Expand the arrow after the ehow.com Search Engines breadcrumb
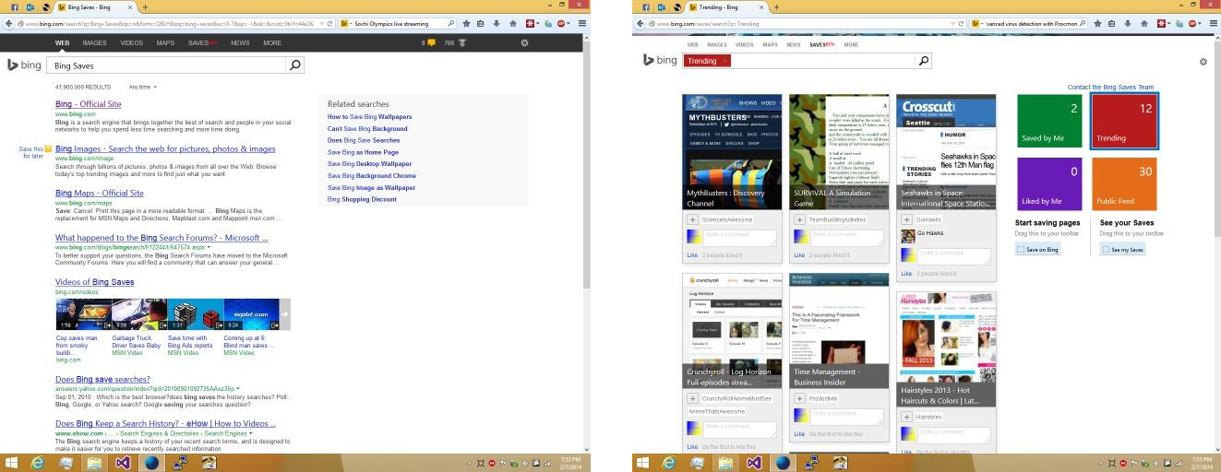The image size is (1221, 472). [251, 432]
